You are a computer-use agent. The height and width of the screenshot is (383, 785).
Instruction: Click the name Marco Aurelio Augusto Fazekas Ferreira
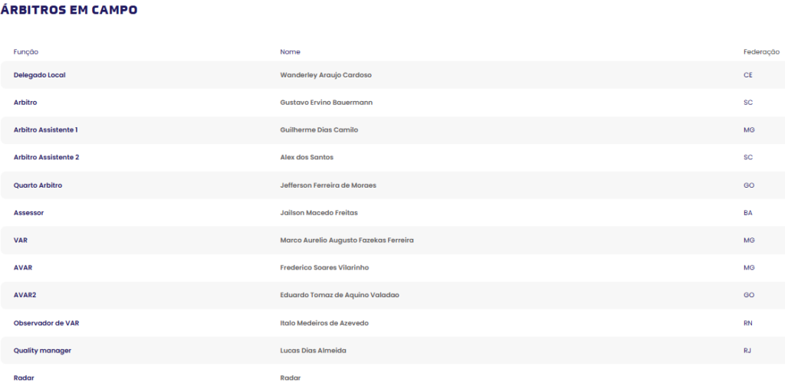(x=347, y=241)
